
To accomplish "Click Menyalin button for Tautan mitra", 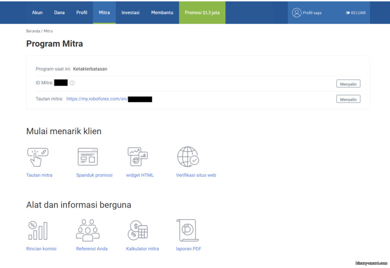I will pyautogui.click(x=348, y=99).
